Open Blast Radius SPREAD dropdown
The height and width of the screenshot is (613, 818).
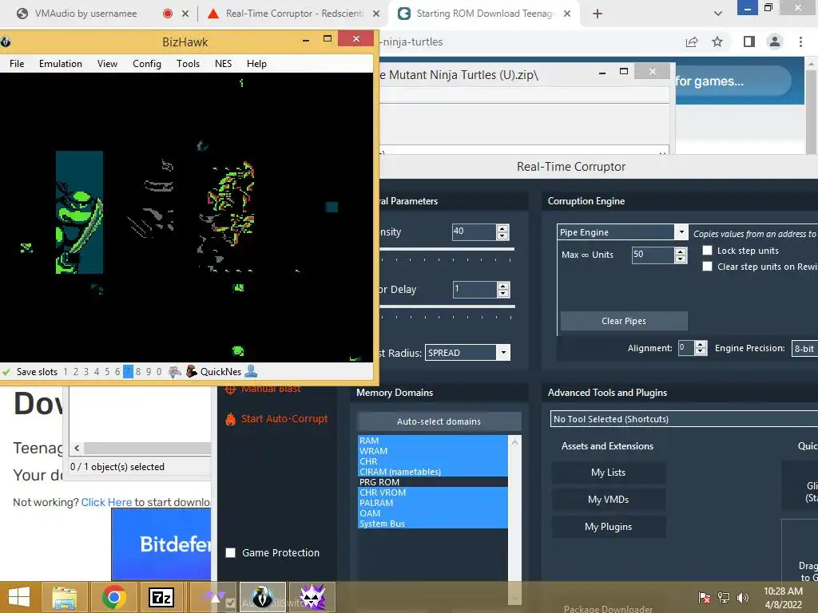coord(503,352)
